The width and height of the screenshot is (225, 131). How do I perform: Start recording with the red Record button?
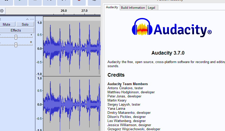click(79, 2)
